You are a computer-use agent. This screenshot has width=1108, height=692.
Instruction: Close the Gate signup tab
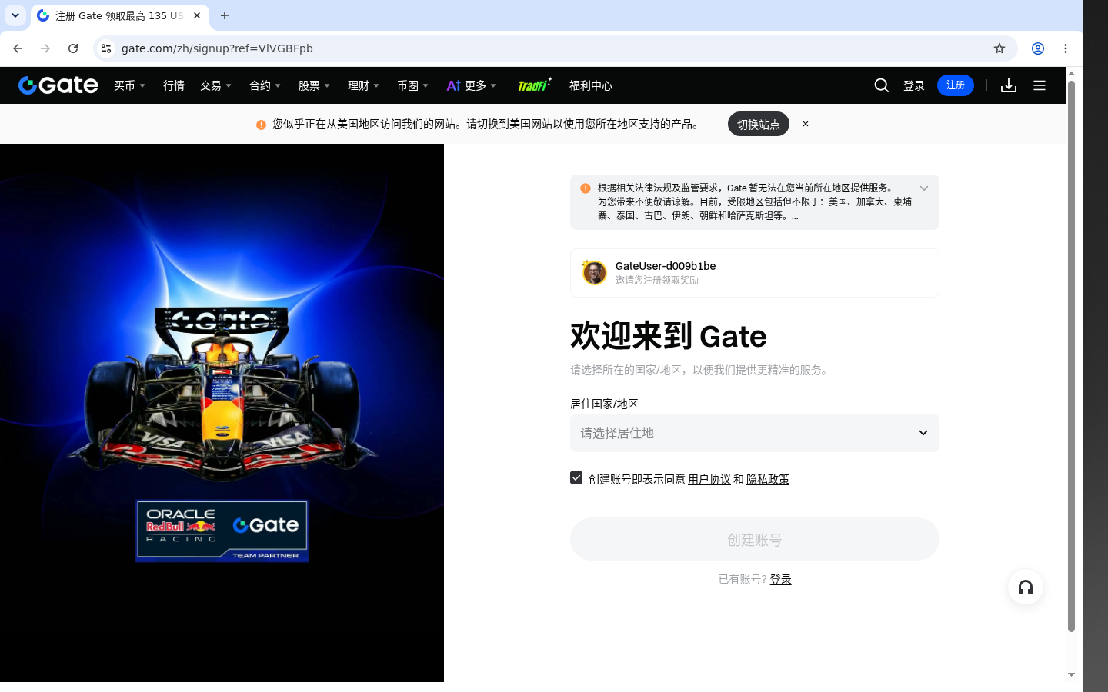197,15
